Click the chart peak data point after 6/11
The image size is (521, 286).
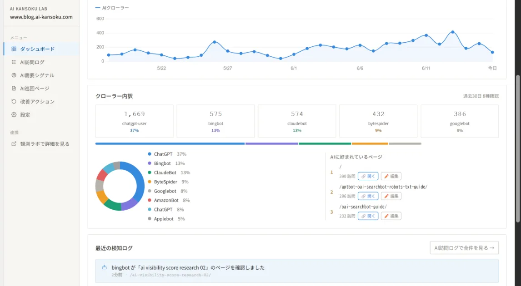452,32
